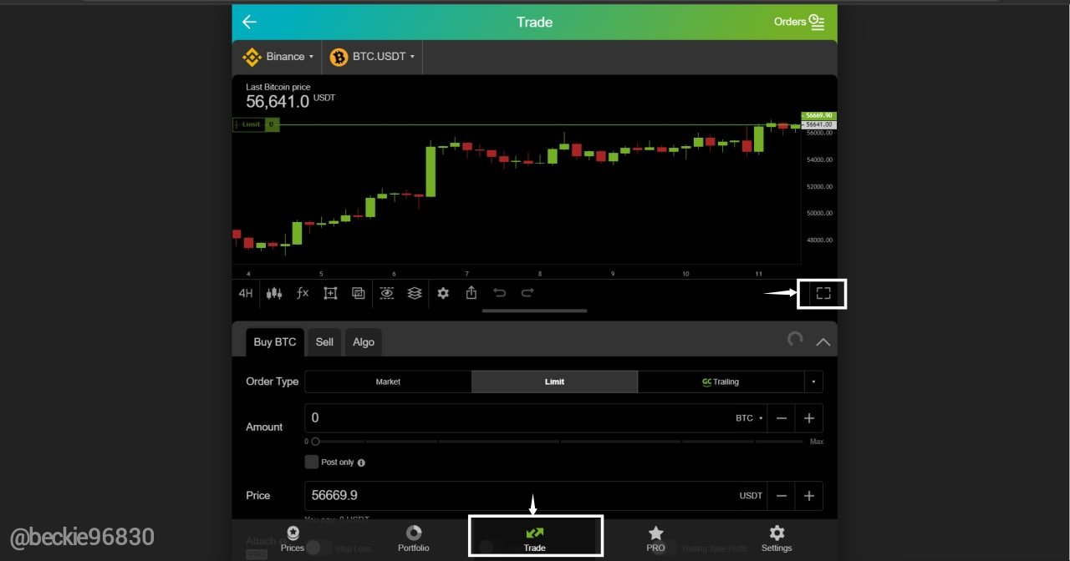Select the Buy BTC tab
The width and height of the screenshot is (1070, 561).
(275, 342)
